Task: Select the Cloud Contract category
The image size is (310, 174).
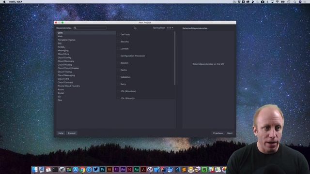Action: [x=86, y=83]
